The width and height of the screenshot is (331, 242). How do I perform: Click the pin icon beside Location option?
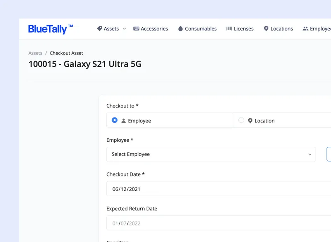pyautogui.click(x=250, y=121)
